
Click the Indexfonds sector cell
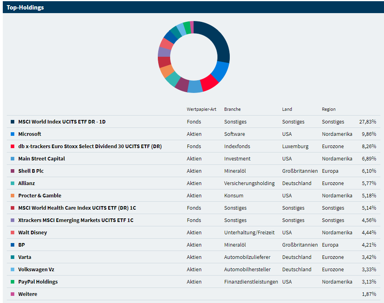point(237,147)
